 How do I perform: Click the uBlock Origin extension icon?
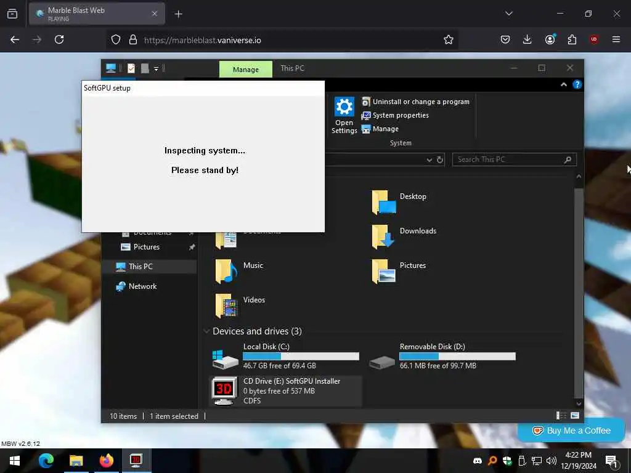tap(594, 39)
